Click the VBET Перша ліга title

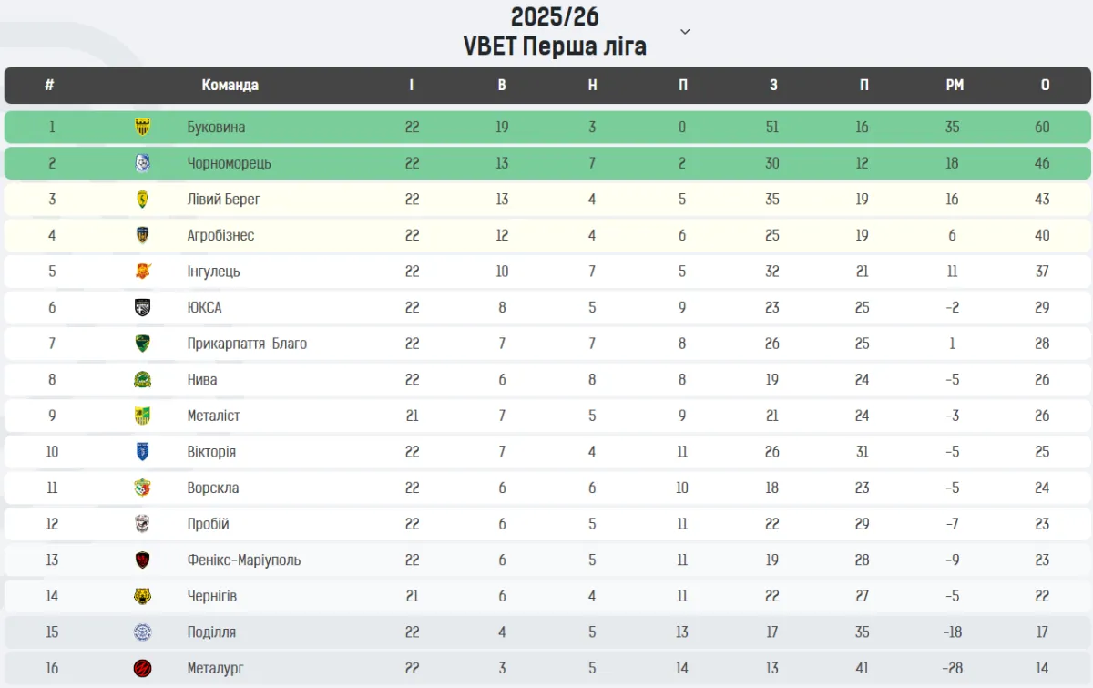tap(555, 46)
